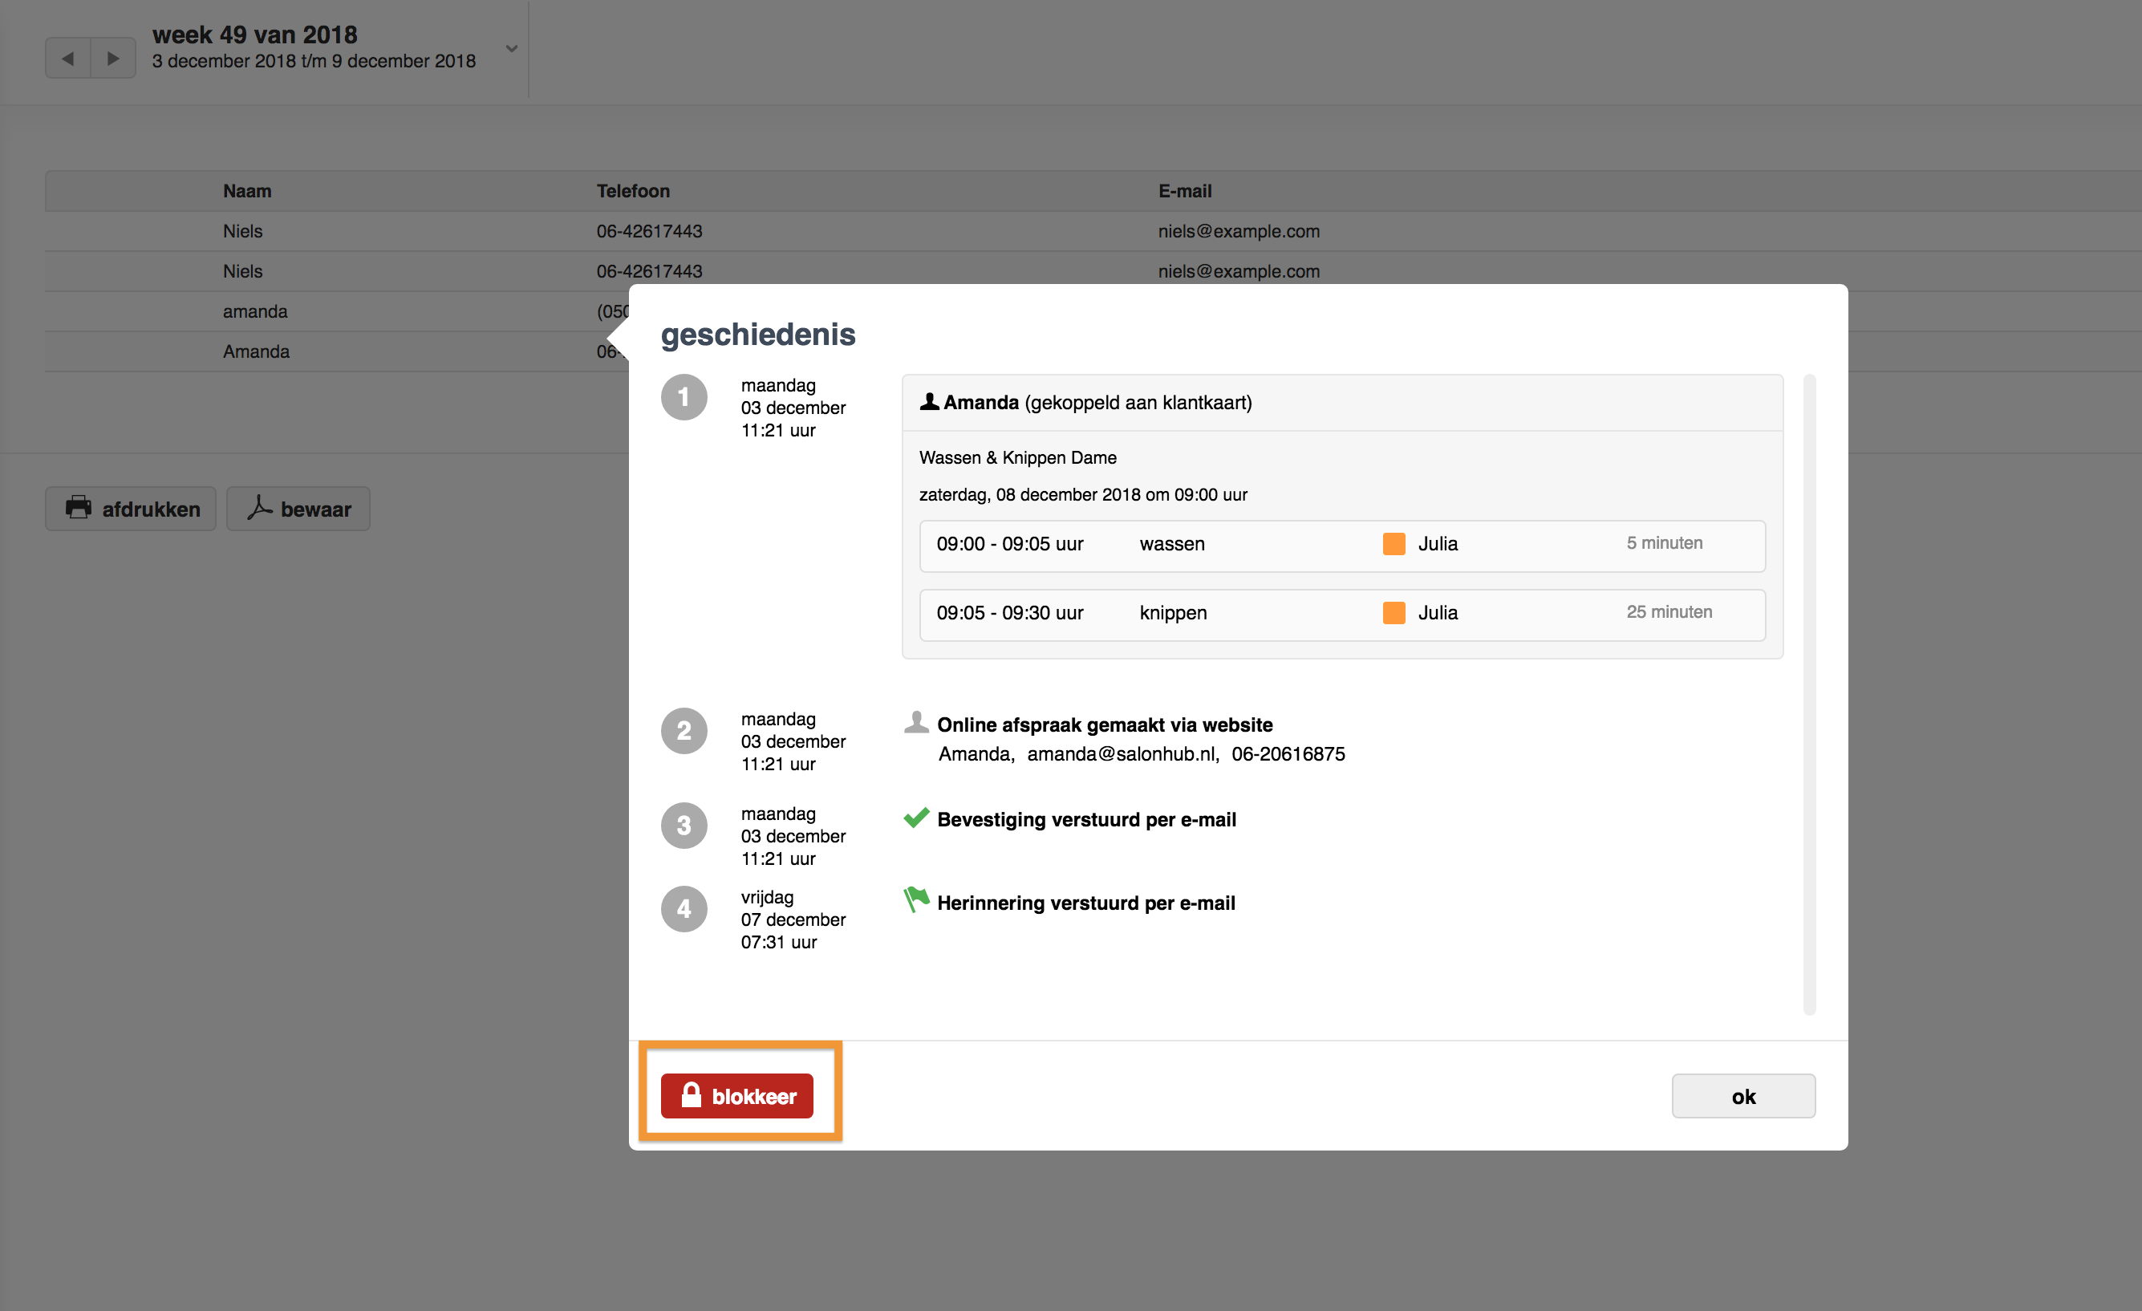
Task: Click the PDF icon on bewaar
Action: (x=259, y=508)
